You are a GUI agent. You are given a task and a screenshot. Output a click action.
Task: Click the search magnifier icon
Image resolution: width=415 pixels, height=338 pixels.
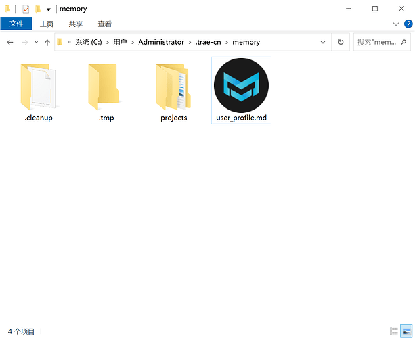[403, 42]
